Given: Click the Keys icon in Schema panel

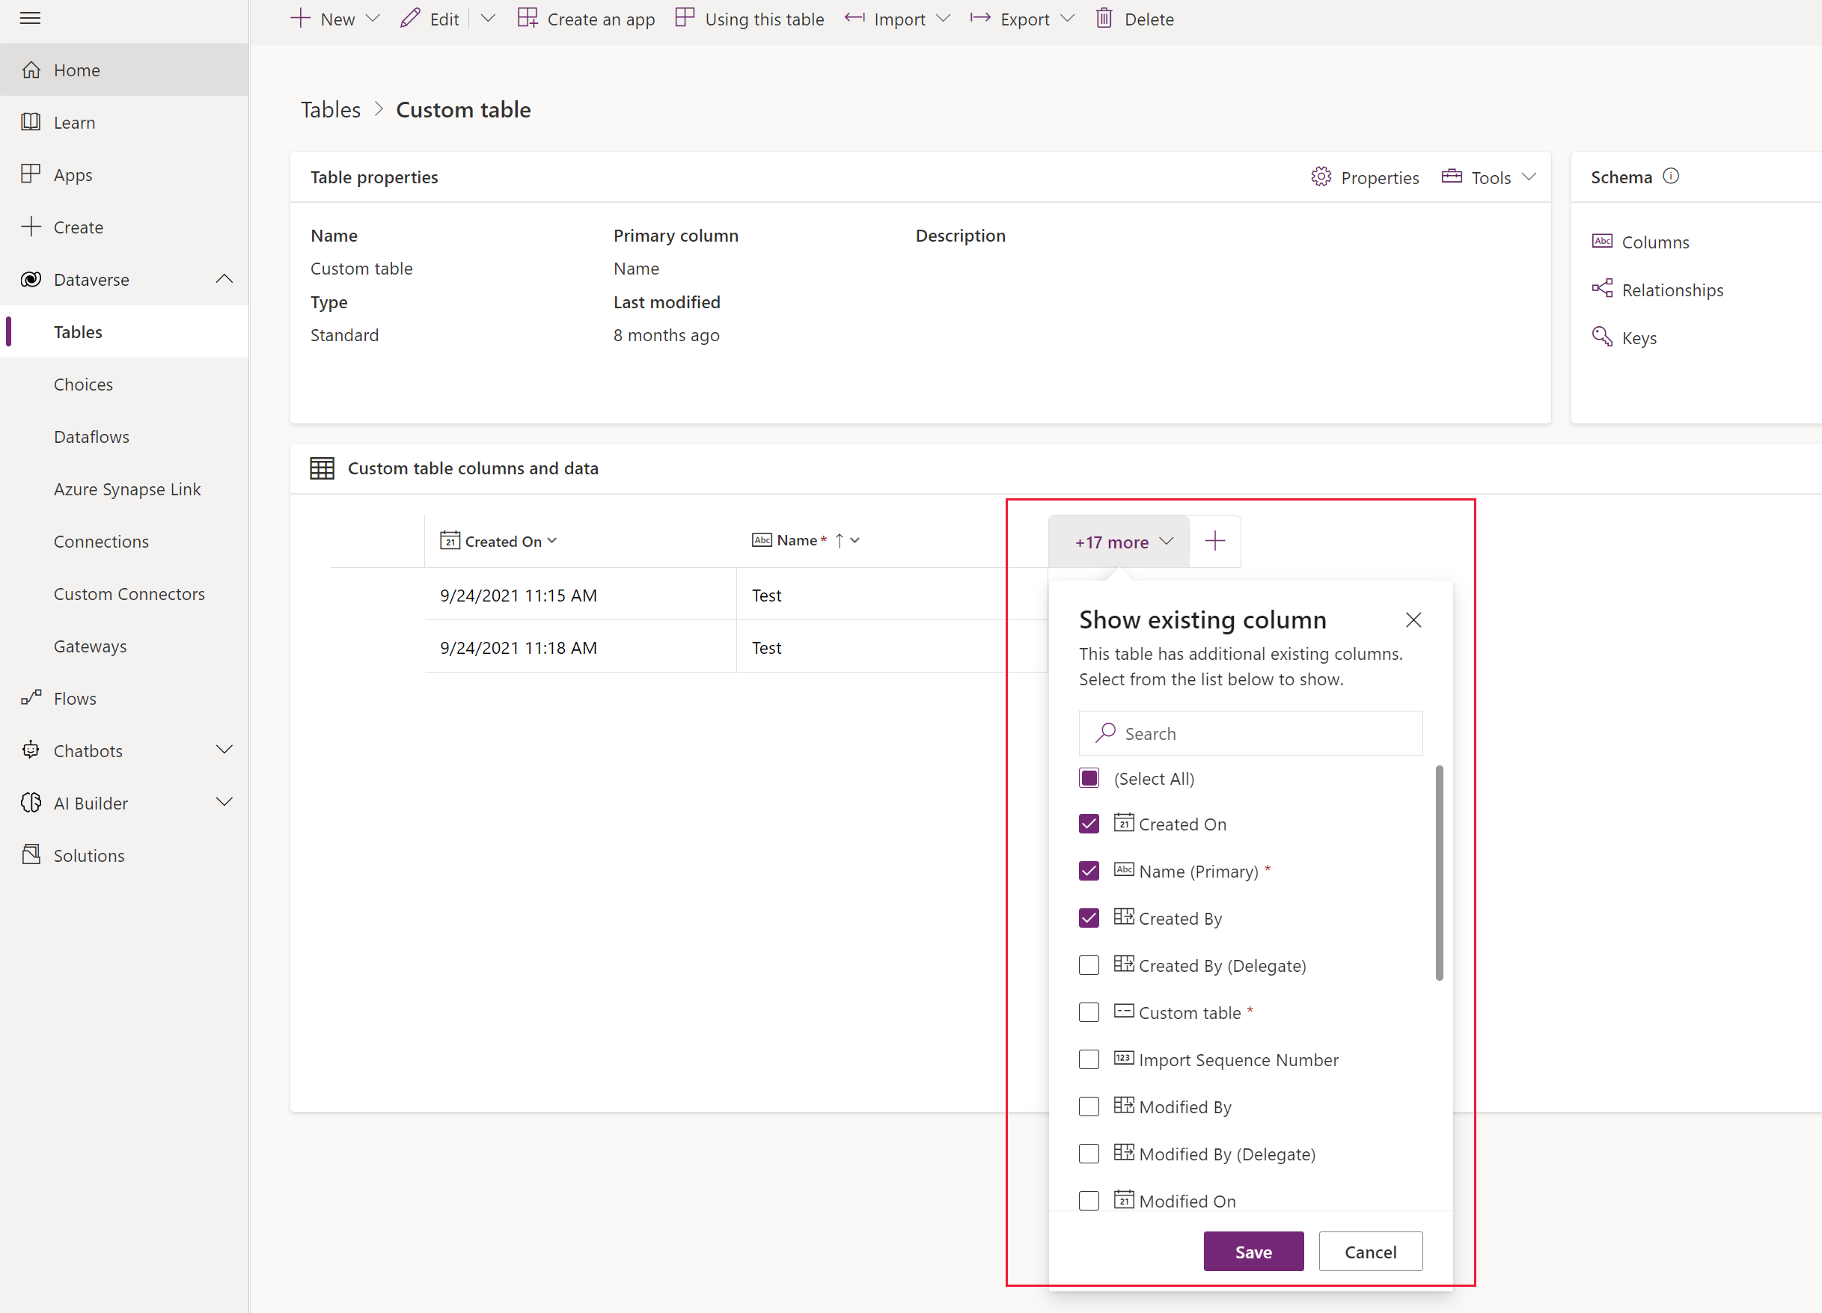Looking at the screenshot, I should 1604,338.
